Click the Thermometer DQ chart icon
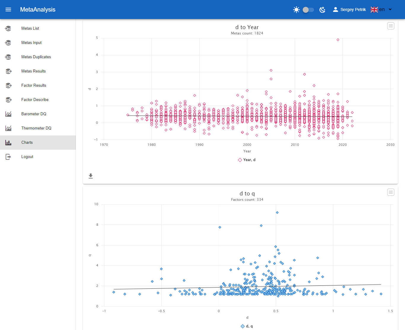Image resolution: width=405 pixels, height=330 pixels. (x=8, y=128)
